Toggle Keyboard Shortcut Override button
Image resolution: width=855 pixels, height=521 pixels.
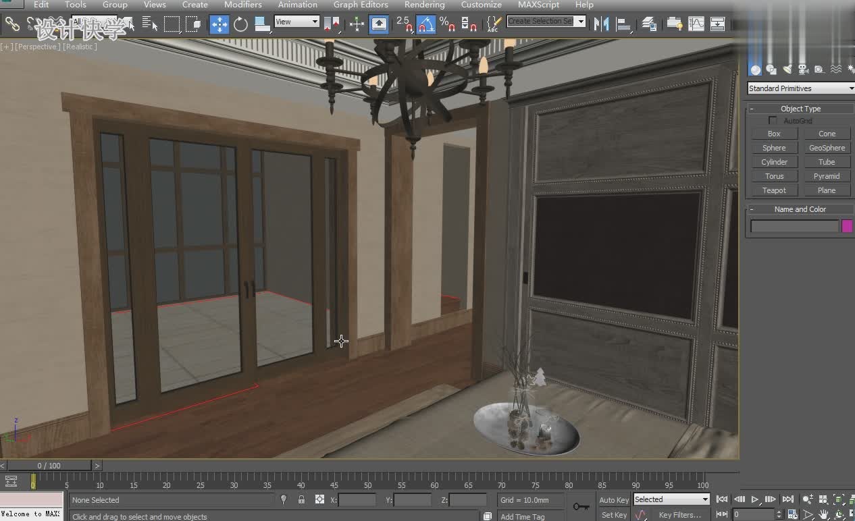coord(380,25)
